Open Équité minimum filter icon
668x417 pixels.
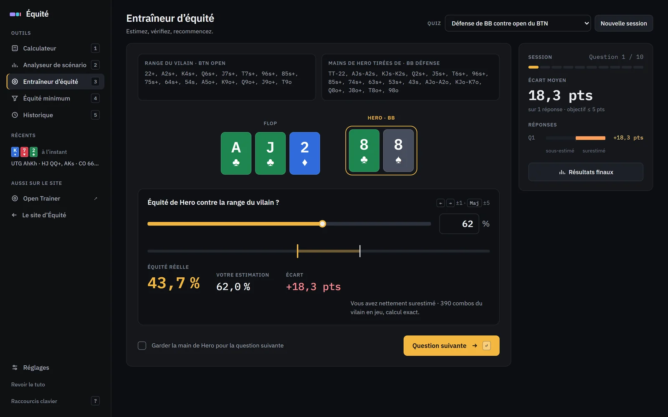pyautogui.click(x=15, y=98)
